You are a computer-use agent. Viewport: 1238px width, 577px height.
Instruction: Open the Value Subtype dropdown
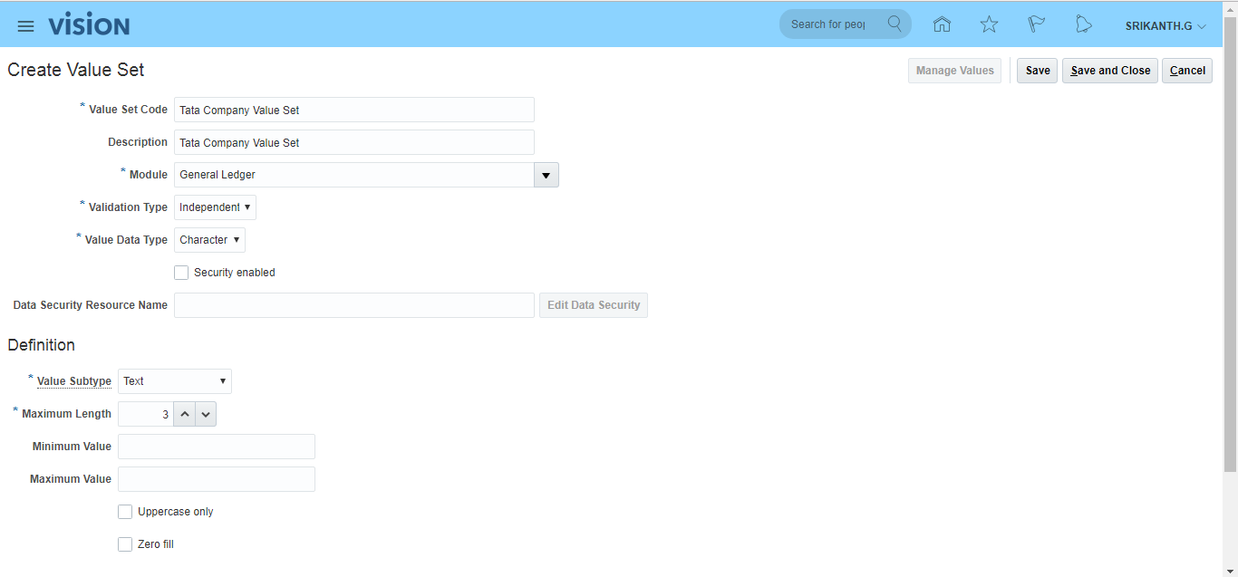pyautogui.click(x=174, y=381)
